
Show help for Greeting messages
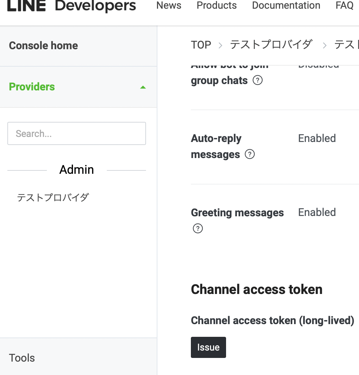click(198, 228)
